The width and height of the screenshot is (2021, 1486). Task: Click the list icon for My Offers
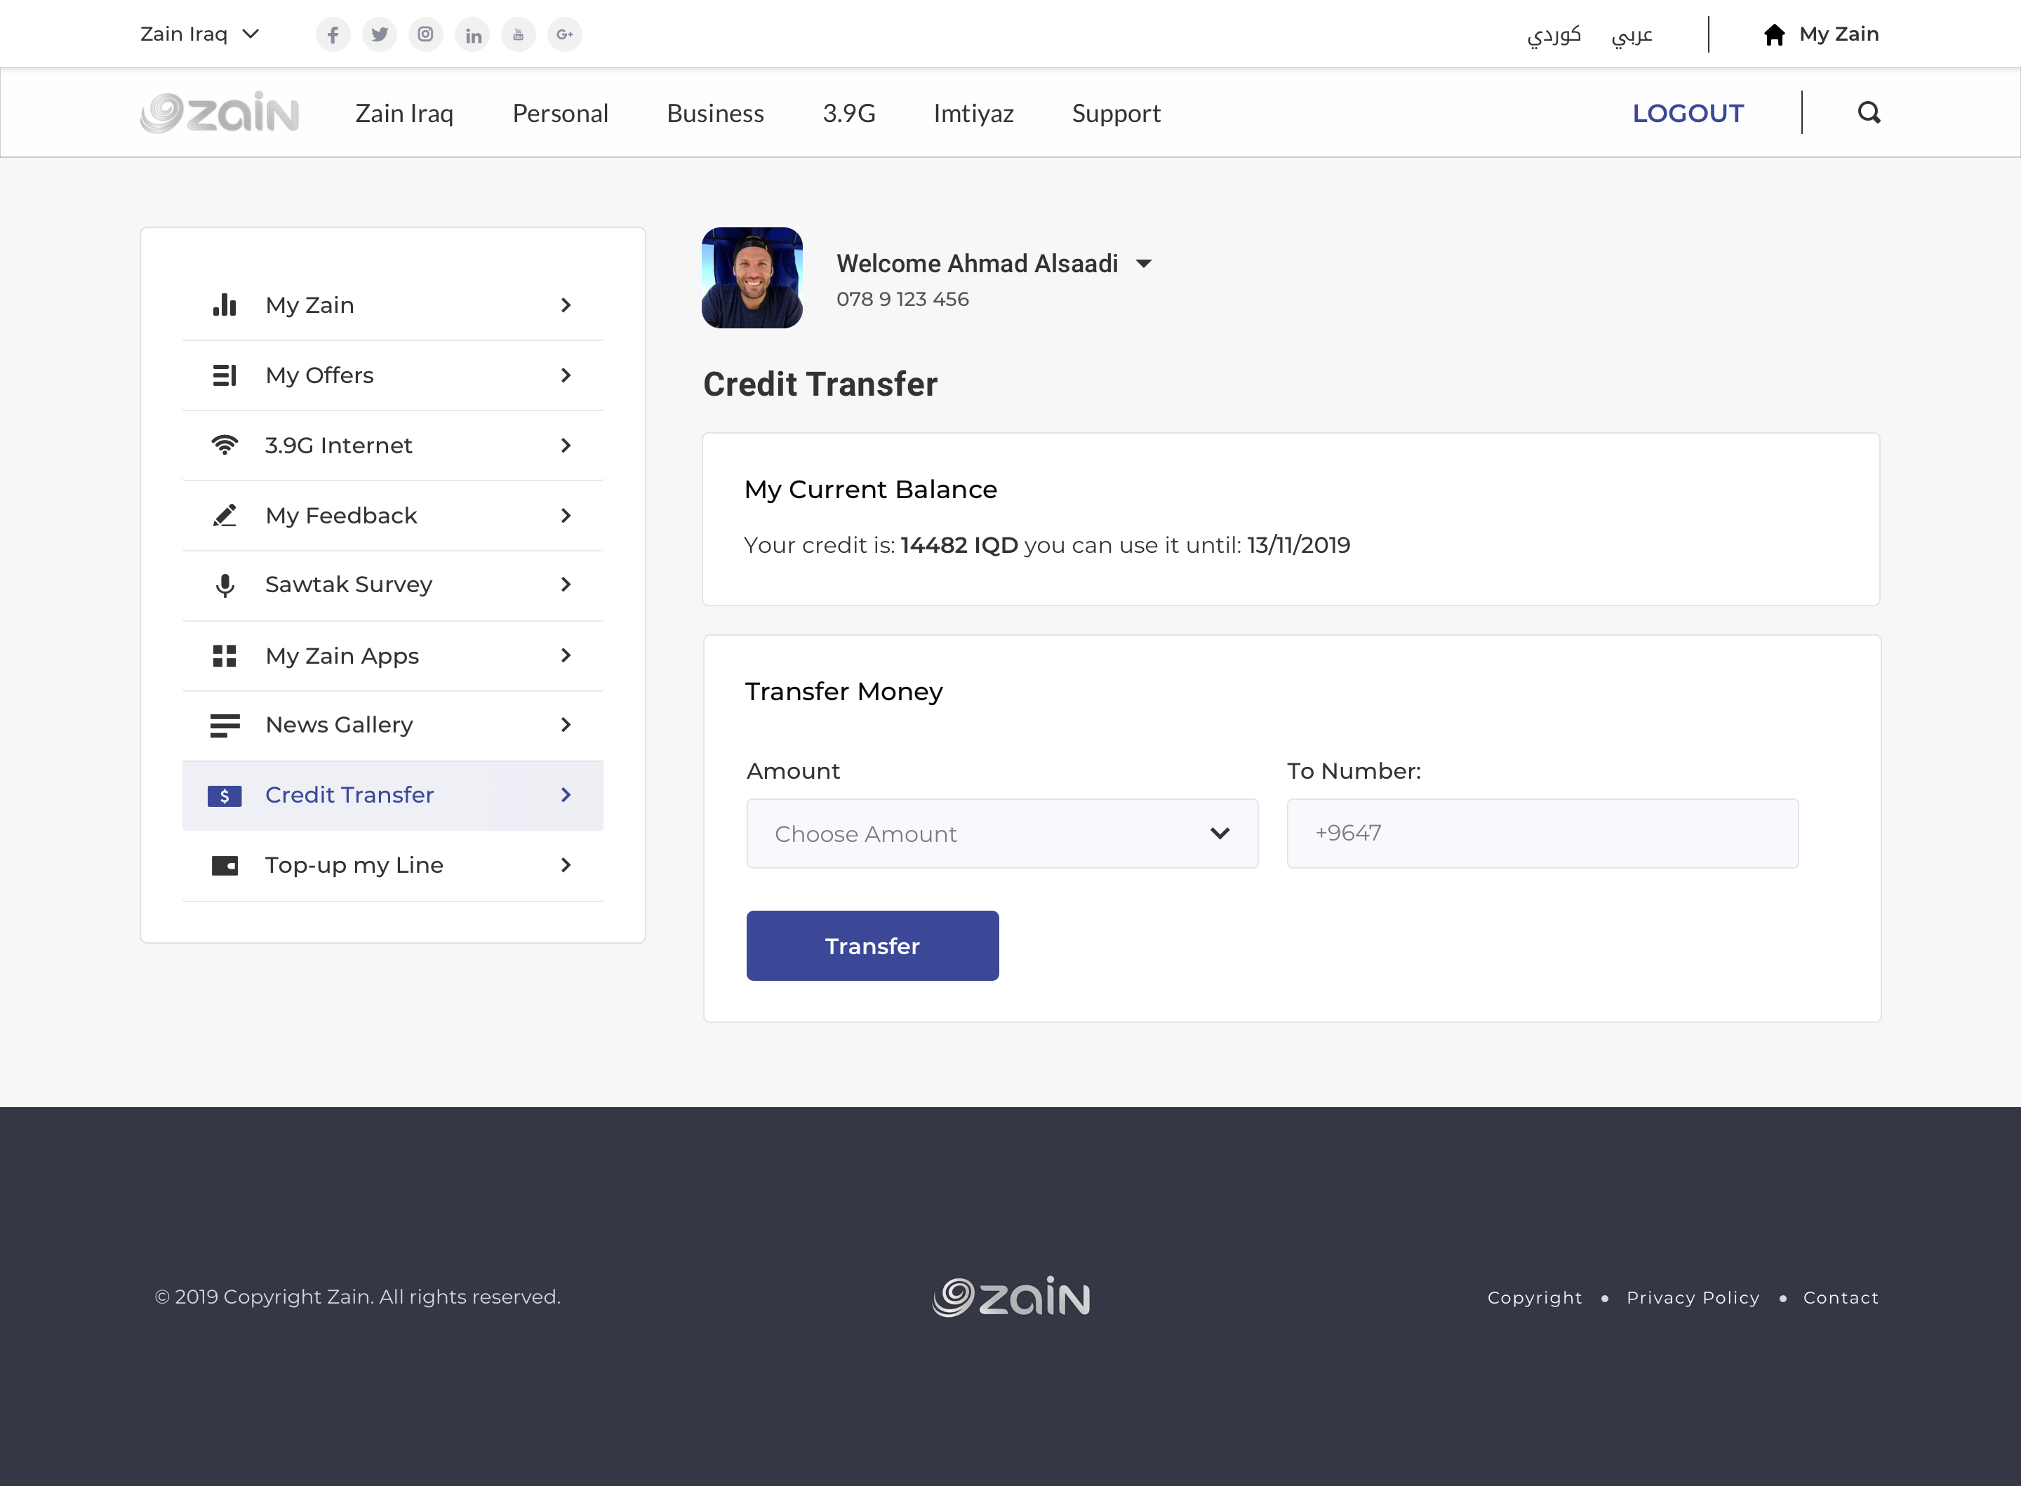225,375
